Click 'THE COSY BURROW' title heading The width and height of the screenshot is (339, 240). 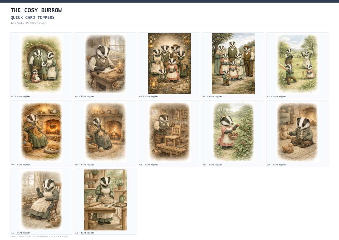pyautogui.click(x=36, y=10)
